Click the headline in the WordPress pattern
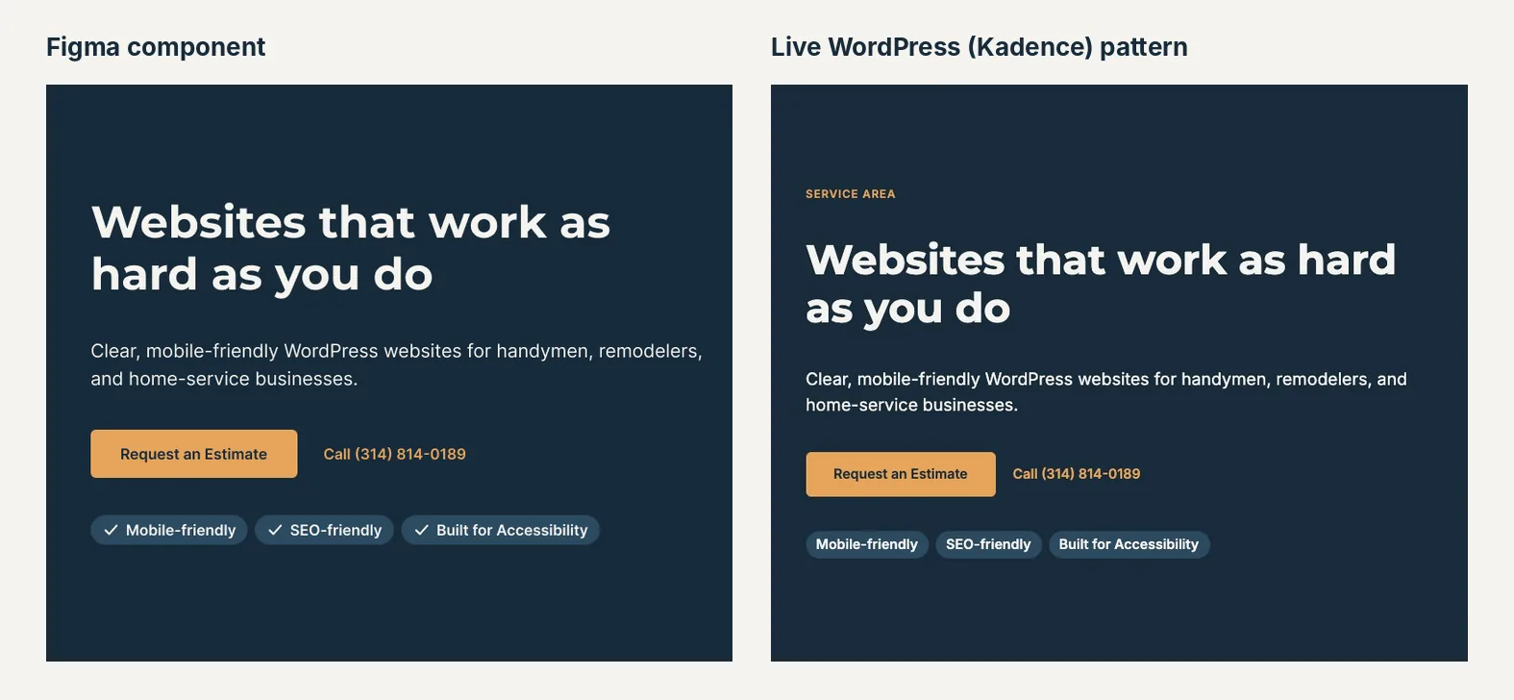Screen dimensions: 1514x700 [1101, 284]
